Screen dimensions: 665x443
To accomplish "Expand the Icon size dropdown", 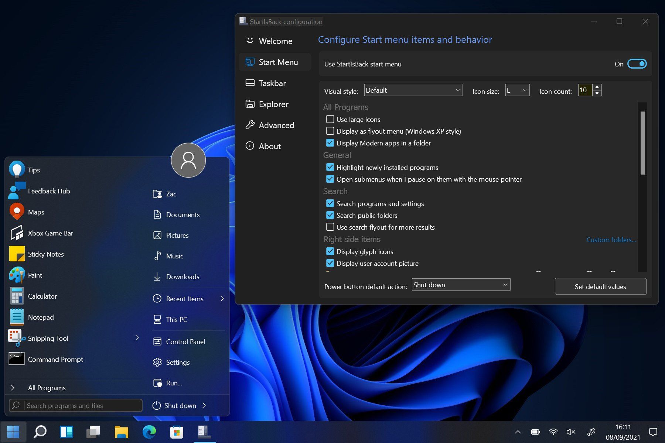I will coord(517,90).
